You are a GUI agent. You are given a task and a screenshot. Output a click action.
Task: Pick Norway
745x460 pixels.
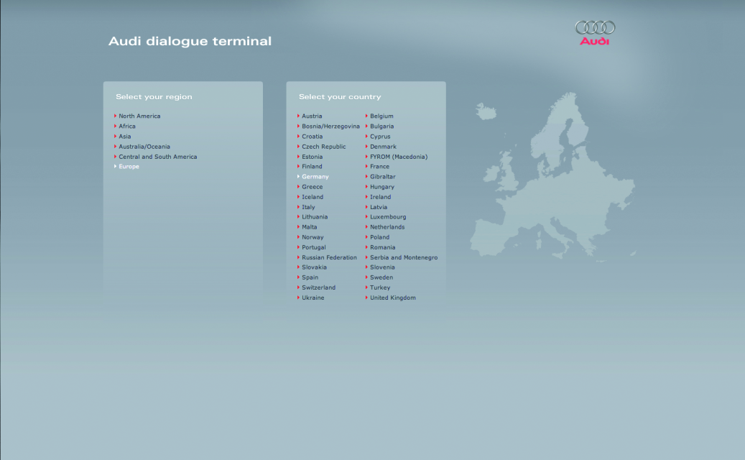click(313, 237)
